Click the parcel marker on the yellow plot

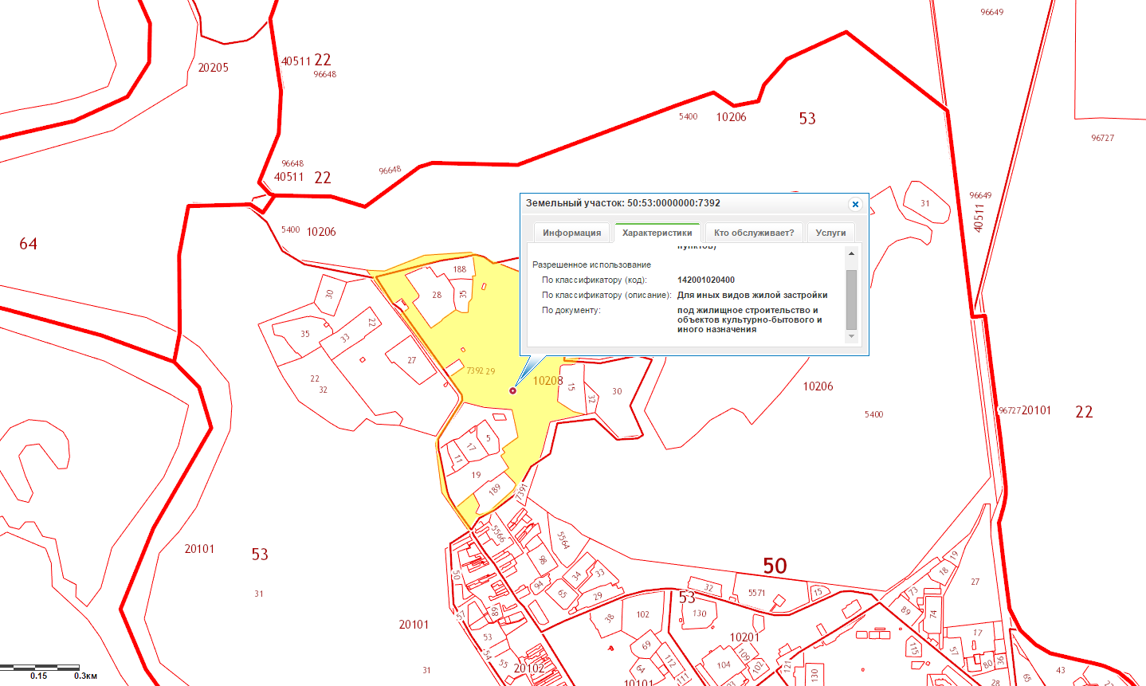click(512, 390)
